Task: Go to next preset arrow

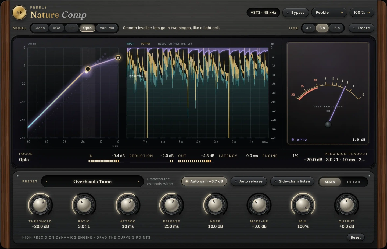Action: 138,182
